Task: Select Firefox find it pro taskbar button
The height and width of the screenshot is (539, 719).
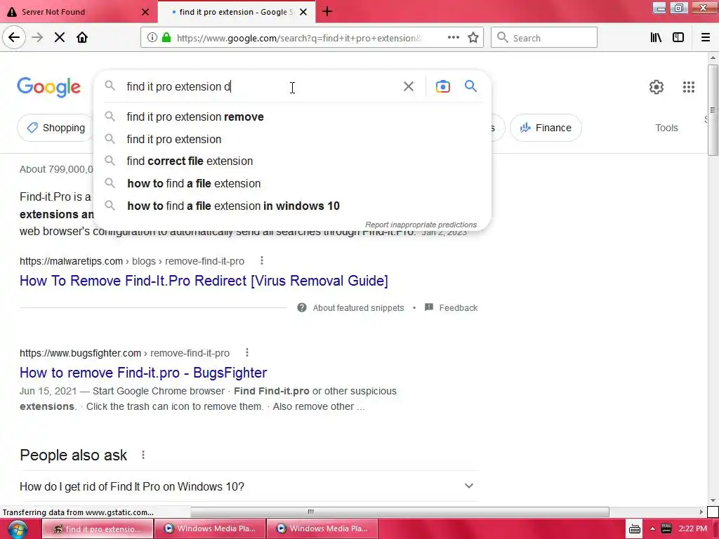Action: (x=98, y=529)
